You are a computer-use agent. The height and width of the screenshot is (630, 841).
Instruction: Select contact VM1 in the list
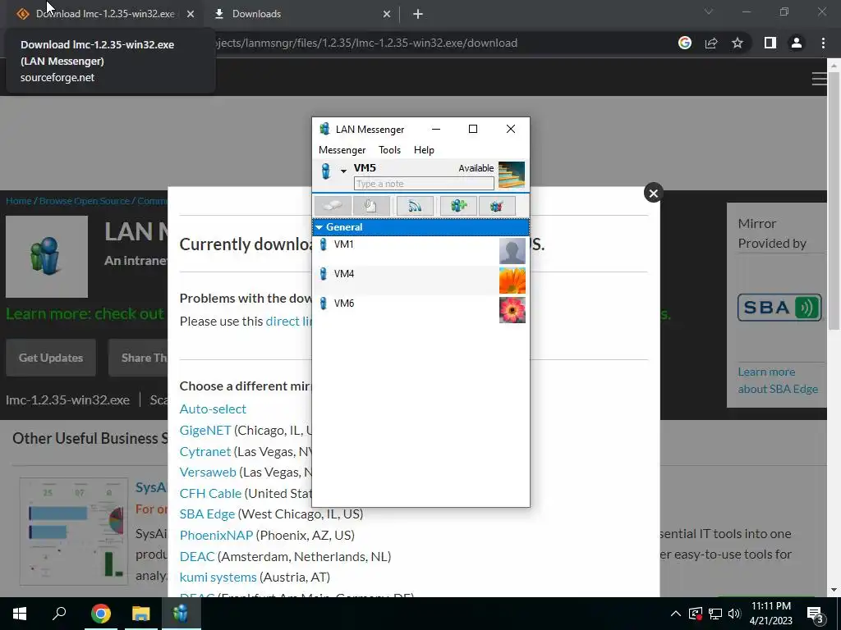pyautogui.click(x=420, y=251)
